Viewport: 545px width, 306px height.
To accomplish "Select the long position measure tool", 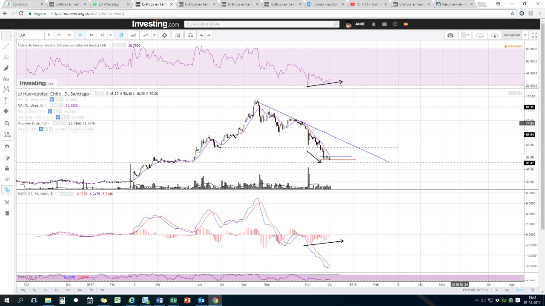I will click(6, 100).
